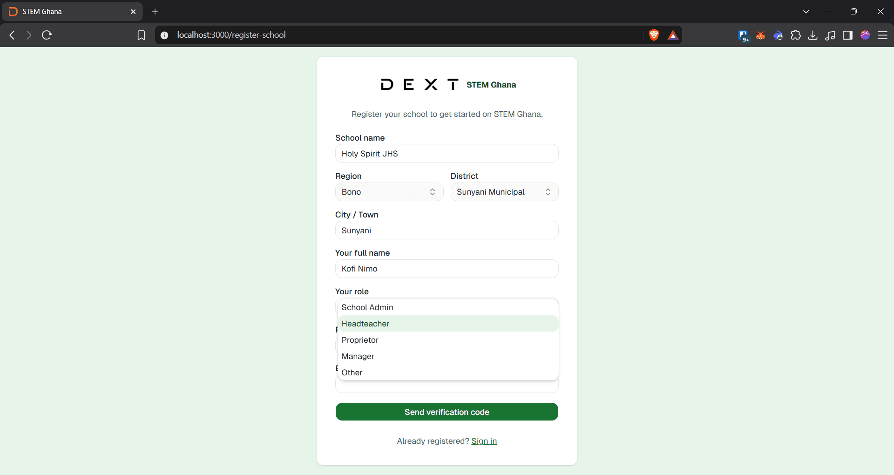894x475 pixels.
Task: Edit the Your full name field
Action: (x=447, y=269)
